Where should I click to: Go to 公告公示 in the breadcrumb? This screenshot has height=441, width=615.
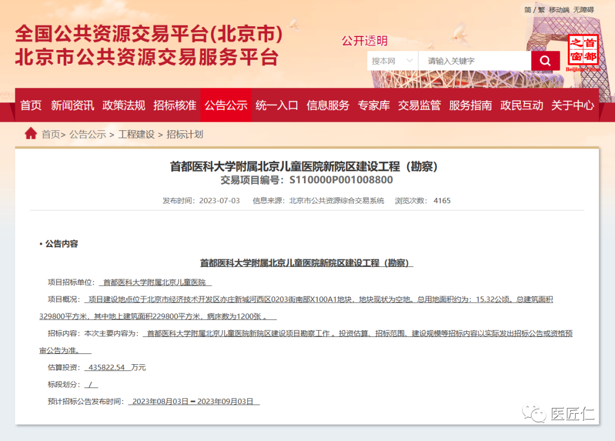point(88,134)
